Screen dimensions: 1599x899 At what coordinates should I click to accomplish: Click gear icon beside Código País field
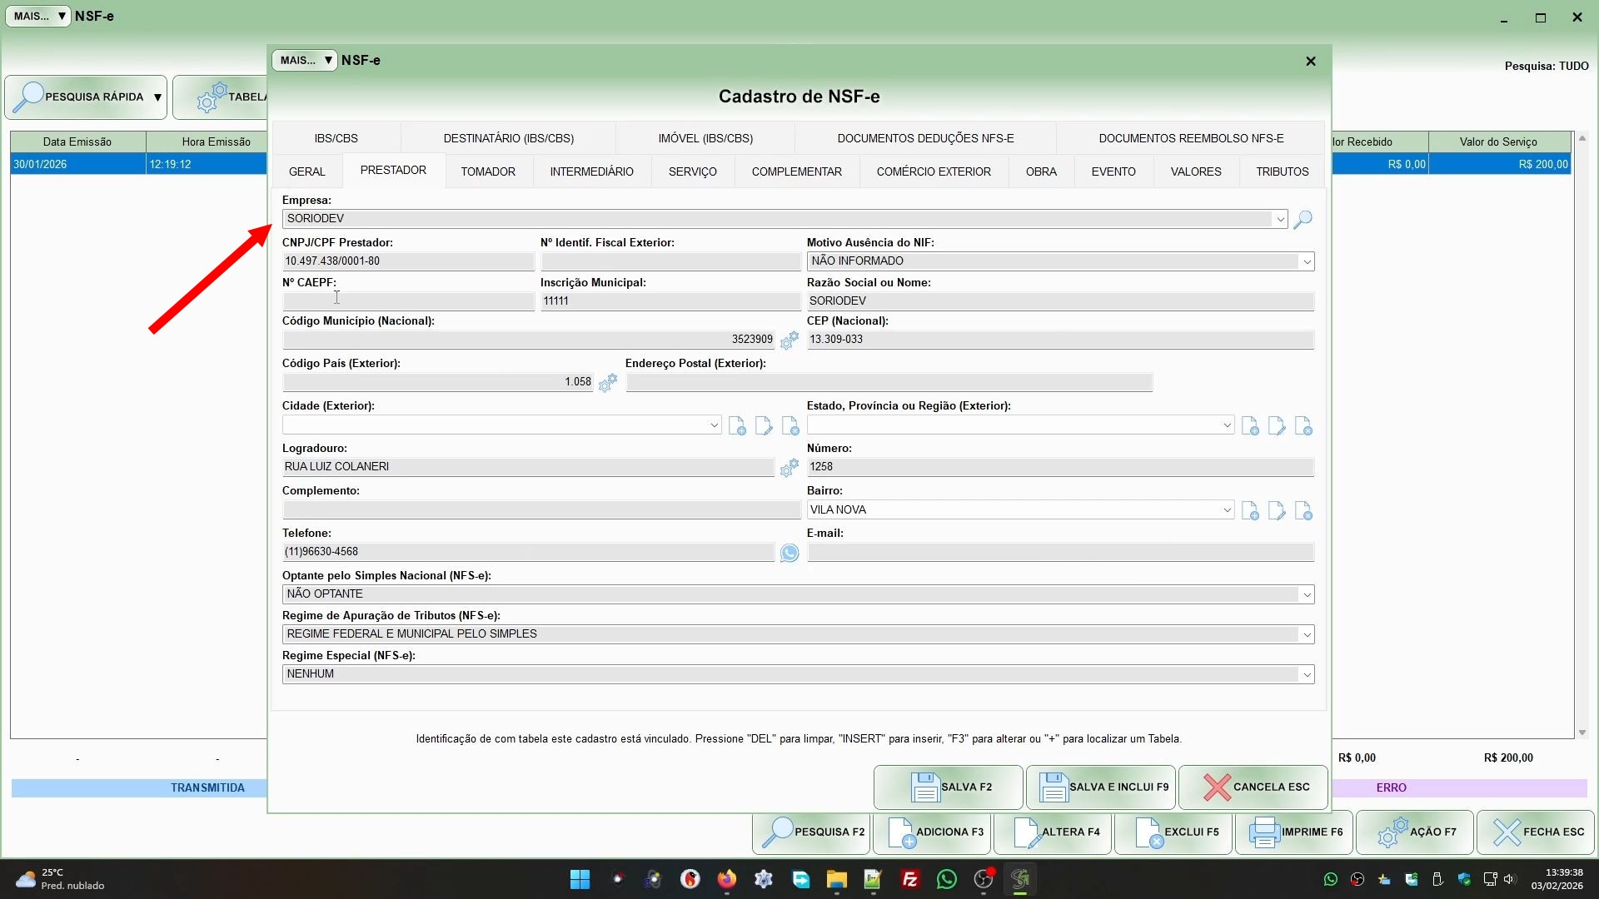608,382
